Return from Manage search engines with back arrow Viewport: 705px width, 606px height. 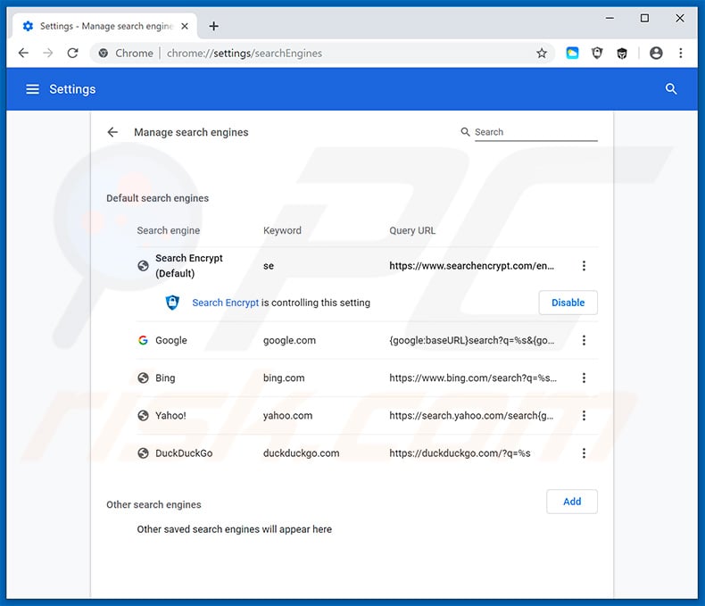112,132
